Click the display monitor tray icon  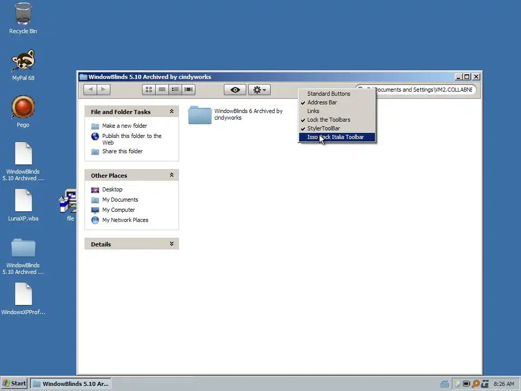point(467,384)
